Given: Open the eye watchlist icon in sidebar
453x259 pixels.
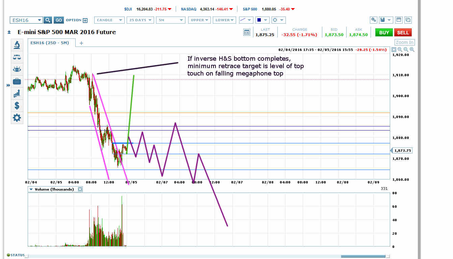Looking at the screenshot, I should pos(17,69).
